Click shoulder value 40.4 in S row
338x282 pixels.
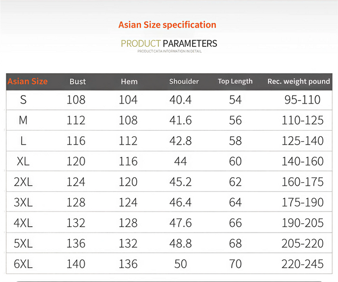coord(180,100)
